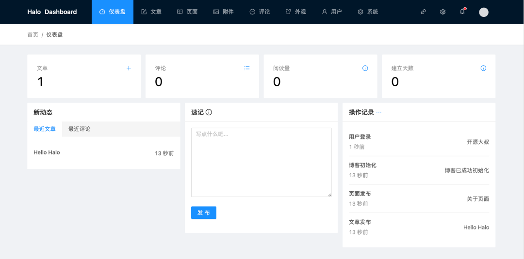
Task: Open the 用户 navigation menu
Action: pyautogui.click(x=332, y=12)
